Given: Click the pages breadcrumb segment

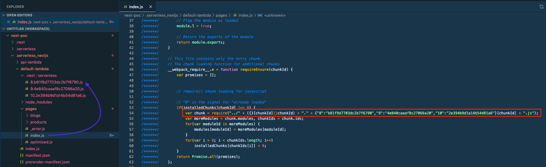Looking at the screenshot, I should tap(221, 15).
